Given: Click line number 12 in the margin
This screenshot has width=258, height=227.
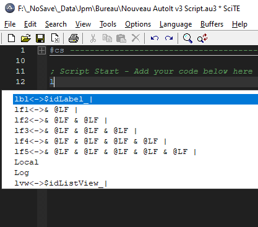Looking at the screenshot, I should click(20, 82).
